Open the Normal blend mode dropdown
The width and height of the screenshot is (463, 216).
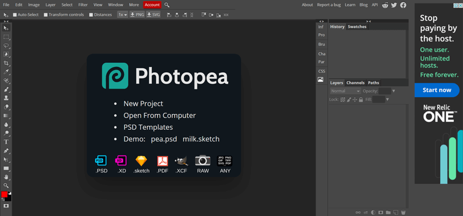[x=345, y=91]
